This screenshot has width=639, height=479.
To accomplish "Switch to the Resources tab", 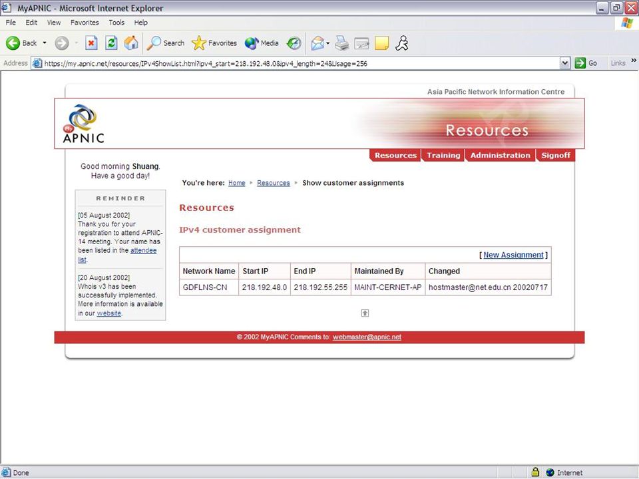I will (395, 155).
